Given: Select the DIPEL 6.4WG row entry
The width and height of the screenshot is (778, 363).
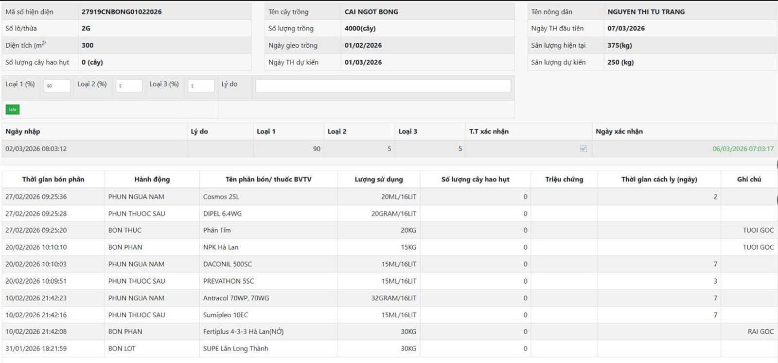Looking at the screenshot, I should 222,214.
